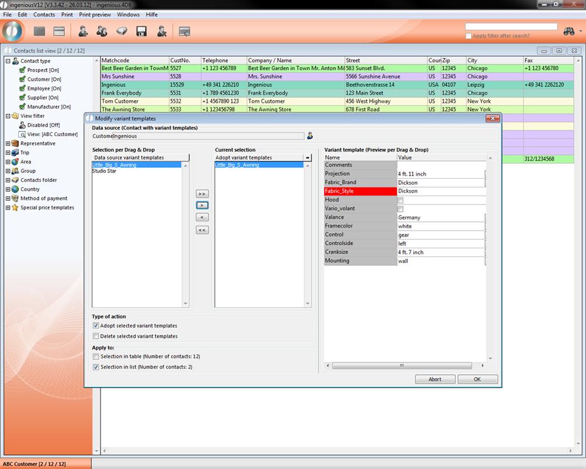Open the Contacts menu
The image size is (586, 469).
pyautogui.click(x=44, y=14)
